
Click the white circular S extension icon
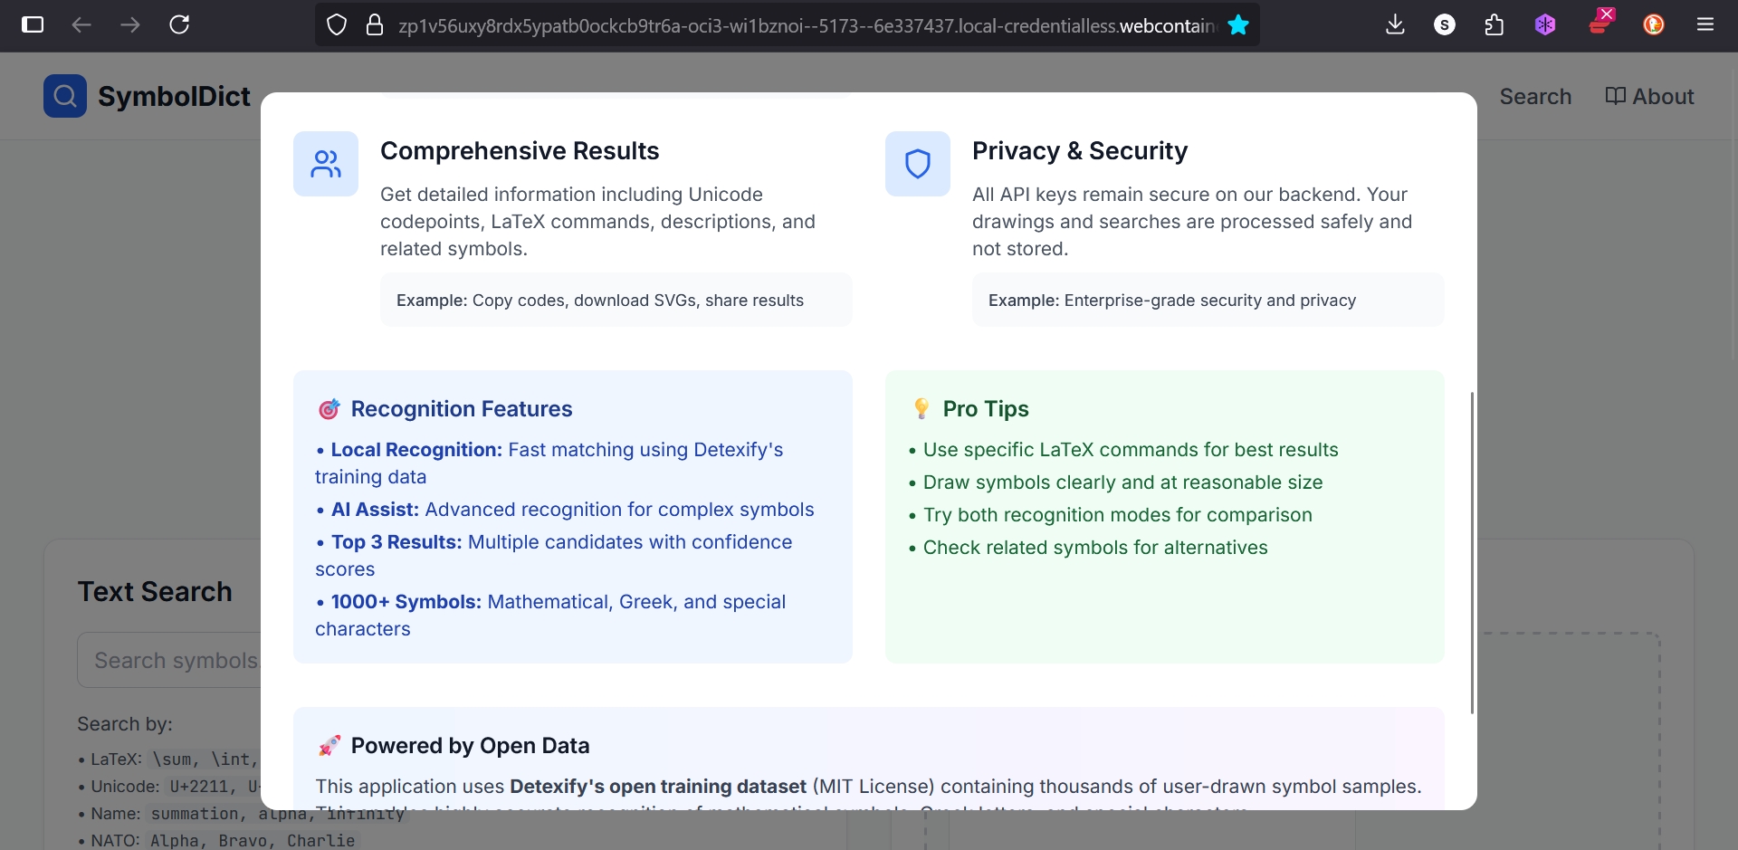1445,24
